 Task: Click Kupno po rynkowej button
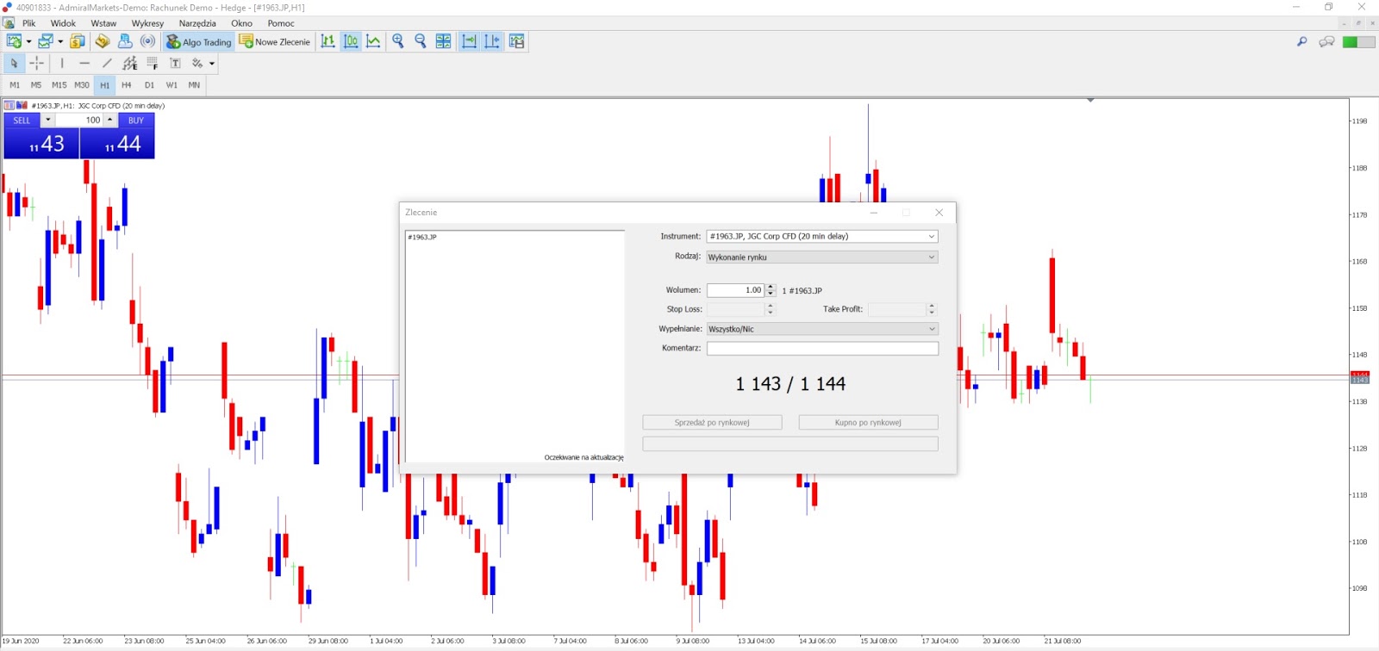tap(868, 422)
